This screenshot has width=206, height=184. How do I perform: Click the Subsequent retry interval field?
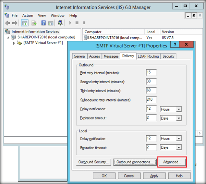pyautogui.click(x=151, y=100)
